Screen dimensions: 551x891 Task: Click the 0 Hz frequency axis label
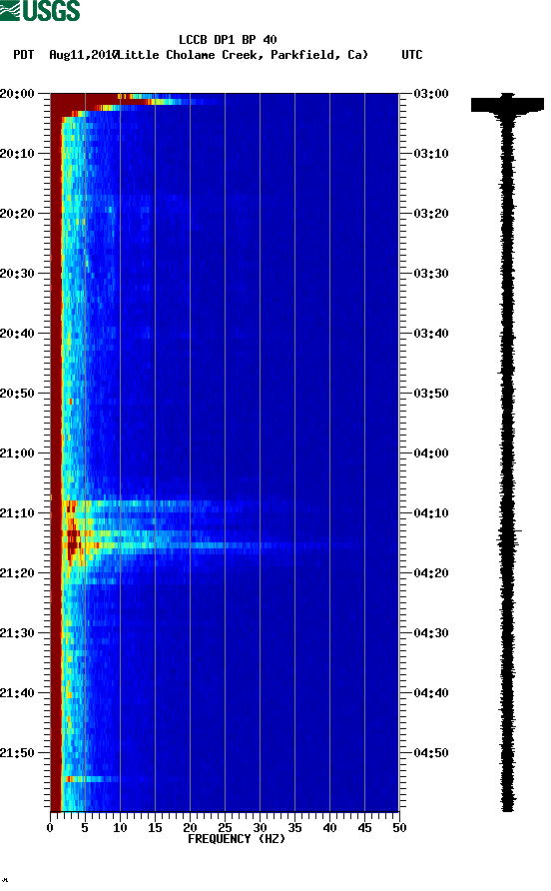[50, 828]
